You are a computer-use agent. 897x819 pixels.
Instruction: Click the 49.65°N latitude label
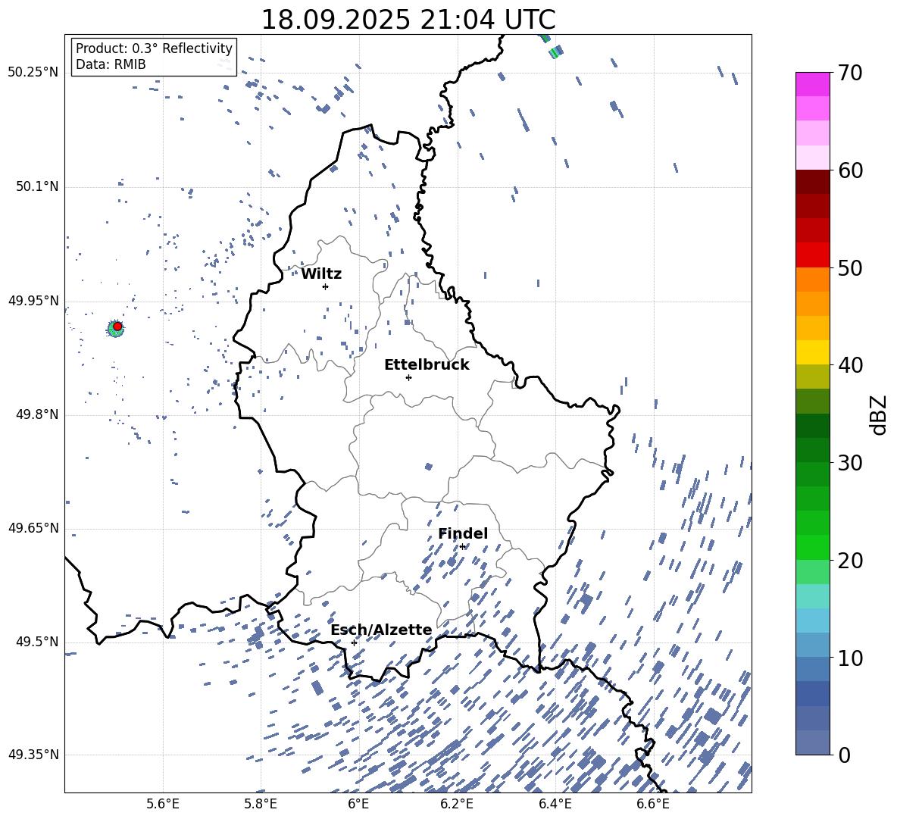33,529
